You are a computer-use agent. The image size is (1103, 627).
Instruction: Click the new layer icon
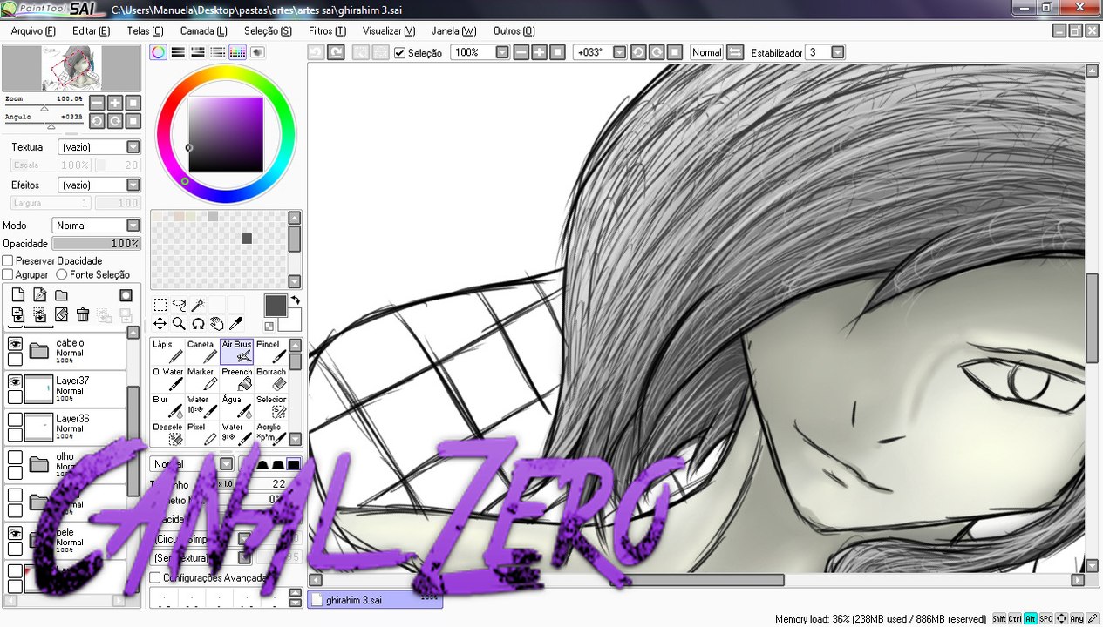click(x=17, y=295)
